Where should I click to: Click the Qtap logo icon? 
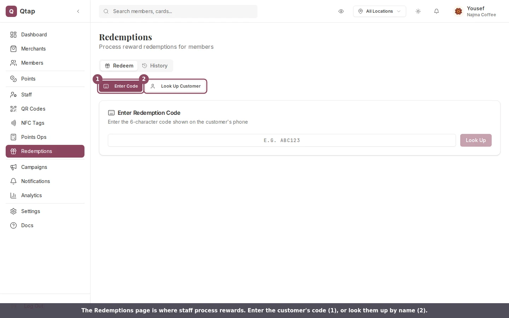(11, 11)
